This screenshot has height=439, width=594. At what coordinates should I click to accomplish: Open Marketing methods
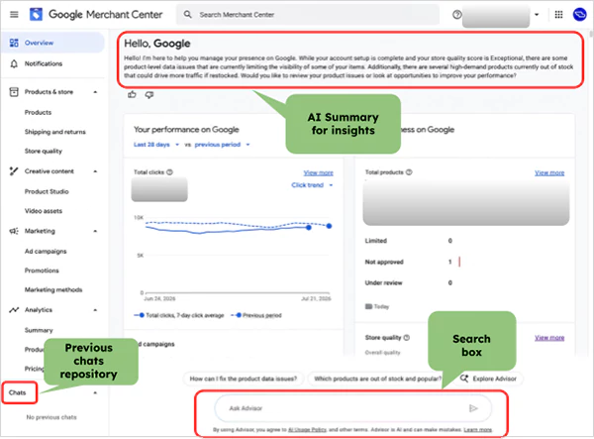(x=53, y=290)
